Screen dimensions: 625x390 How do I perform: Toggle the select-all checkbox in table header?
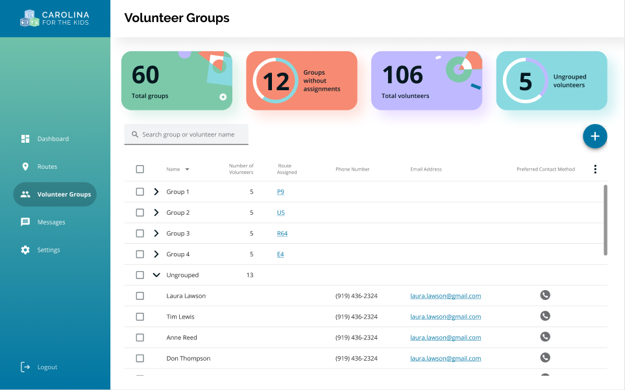140,169
